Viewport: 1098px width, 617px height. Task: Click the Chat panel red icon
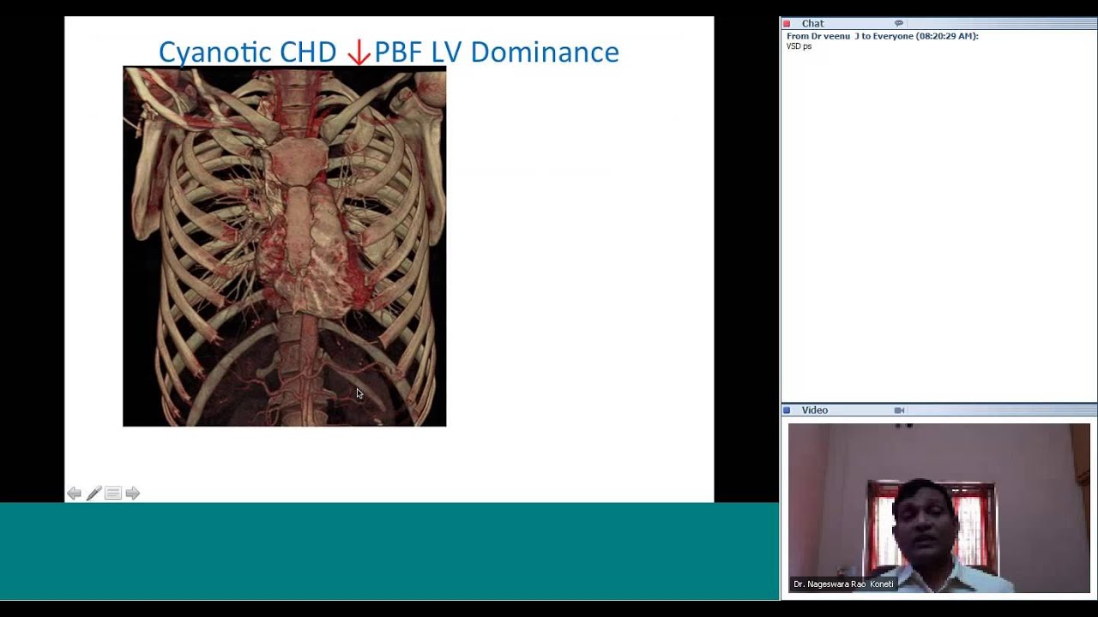tap(787, 24)
